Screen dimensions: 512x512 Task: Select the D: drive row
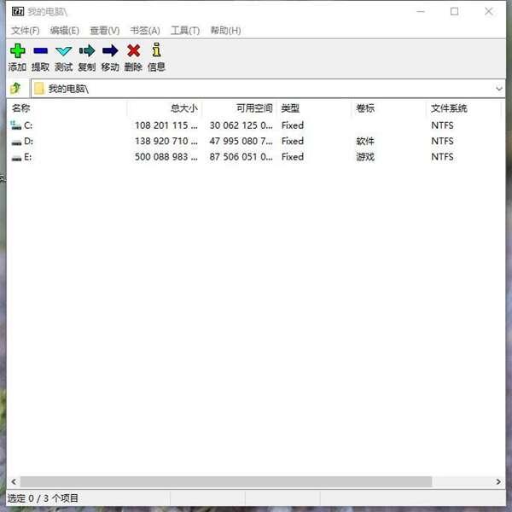(x=28, y=141)
